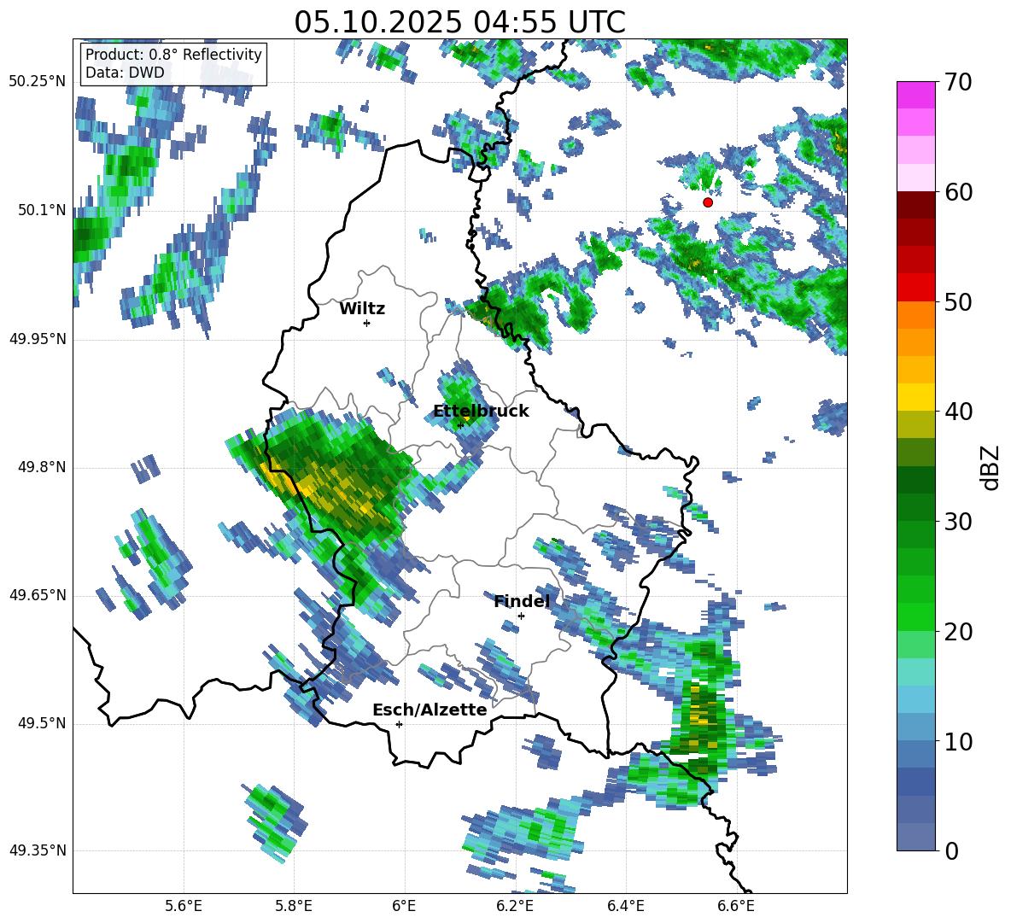Screen dimensions: 1011x923
Task: Click the Ettelbruck location cross marker
Action: [460, 425]
